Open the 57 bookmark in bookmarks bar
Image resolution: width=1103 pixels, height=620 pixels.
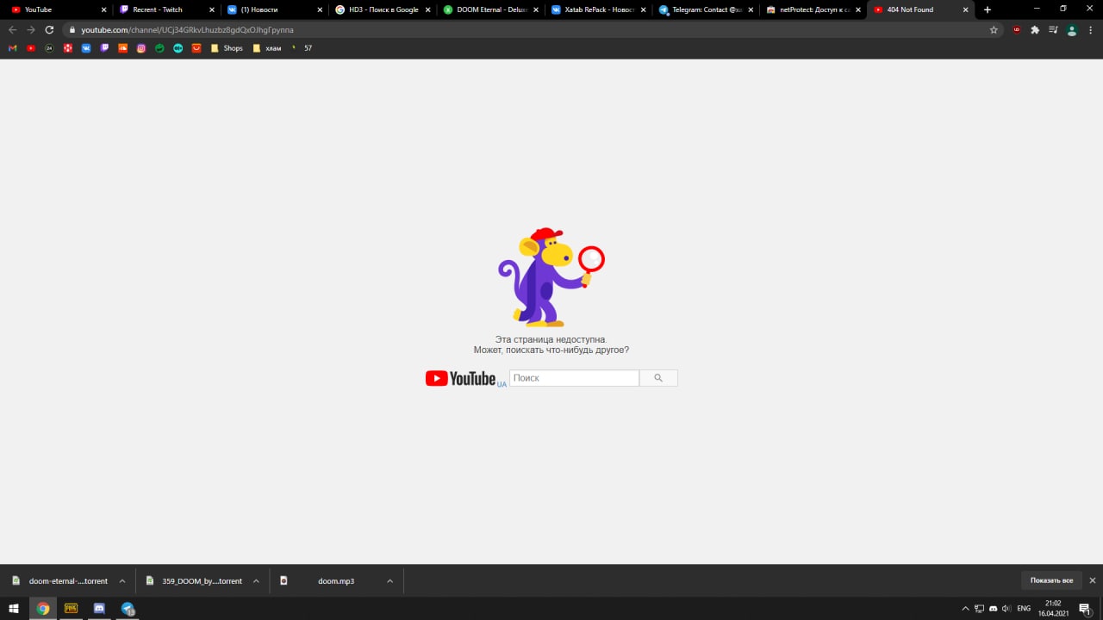coord(302,48)
